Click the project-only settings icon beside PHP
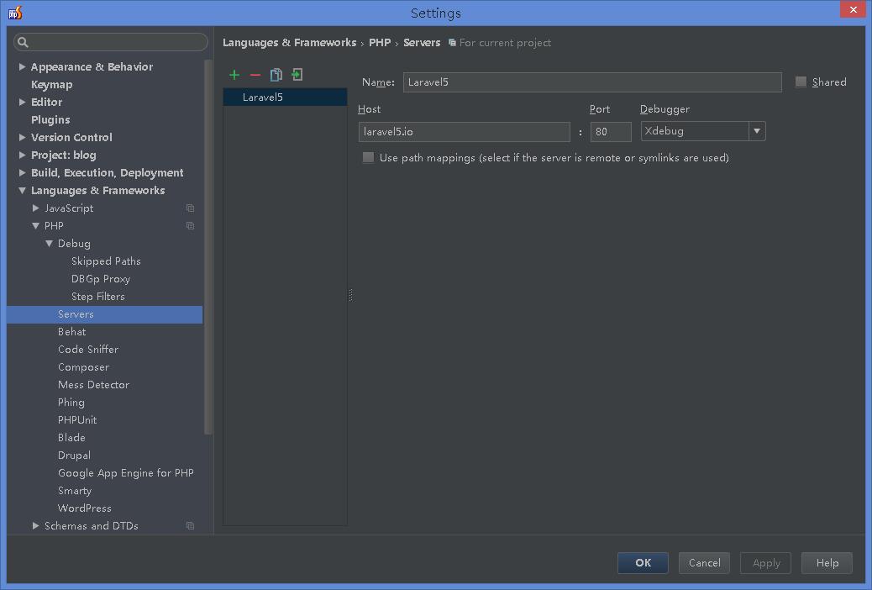The width and height of the screenshot is (872, 590). coord(189,225)
